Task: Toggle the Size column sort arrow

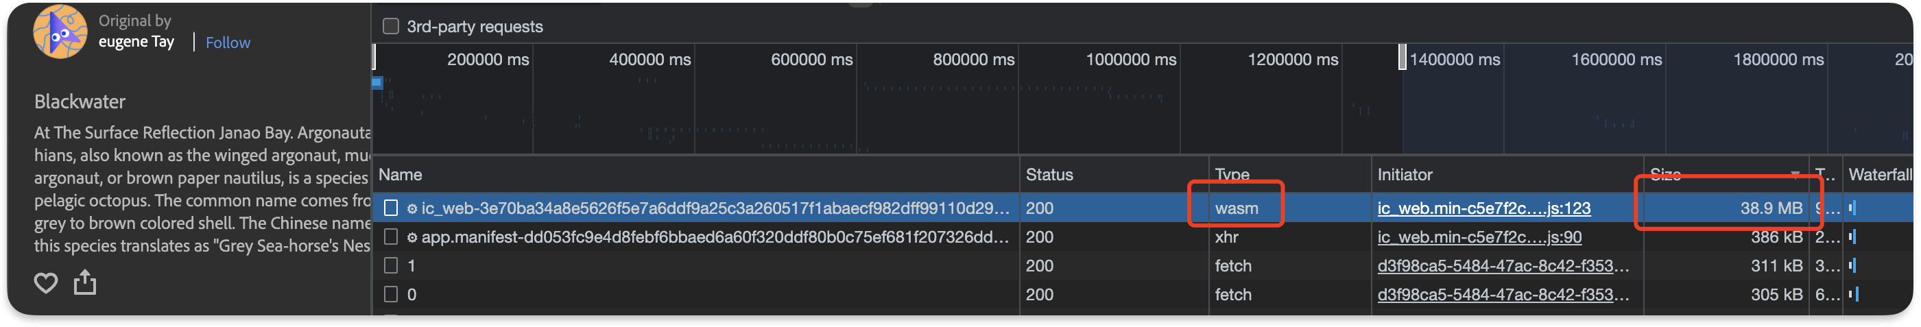Action: pyautogui.click(x=1795, y=175)
